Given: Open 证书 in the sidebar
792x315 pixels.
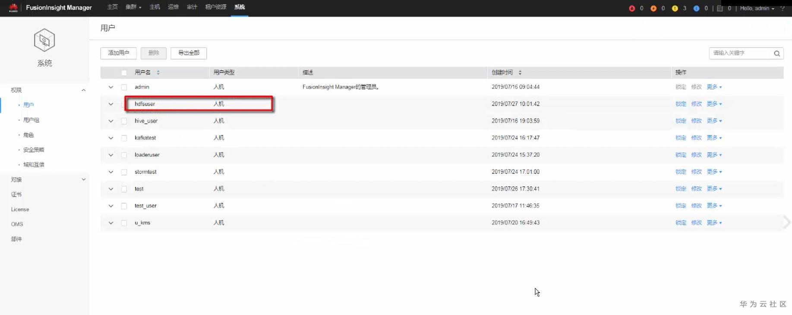Looking at the screenshot, I should coord(16,195).
